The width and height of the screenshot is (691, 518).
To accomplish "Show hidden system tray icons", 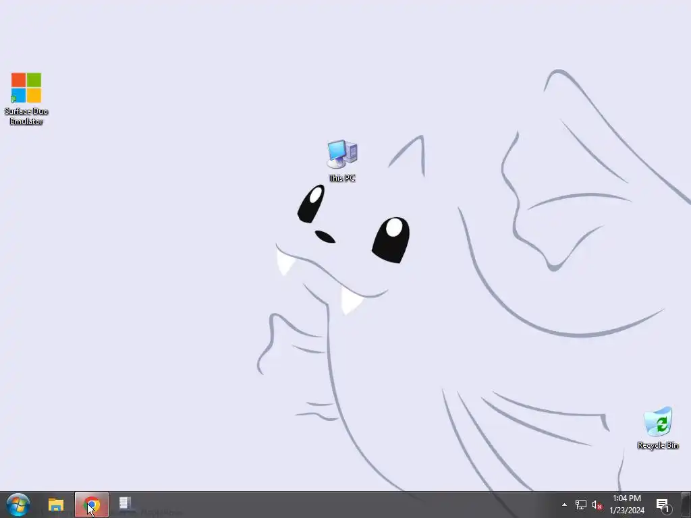I will point(564,505).
